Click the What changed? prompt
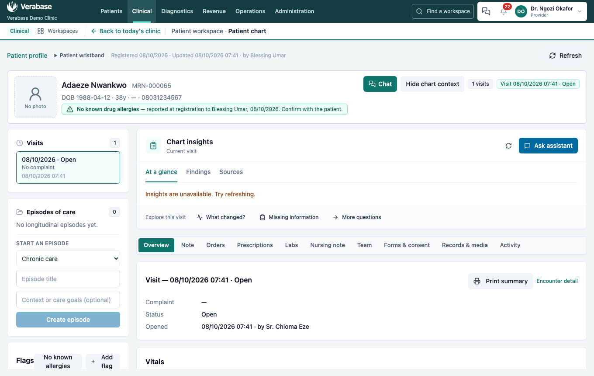 click(221, 217)
